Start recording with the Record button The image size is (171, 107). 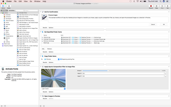coord(151,6)
